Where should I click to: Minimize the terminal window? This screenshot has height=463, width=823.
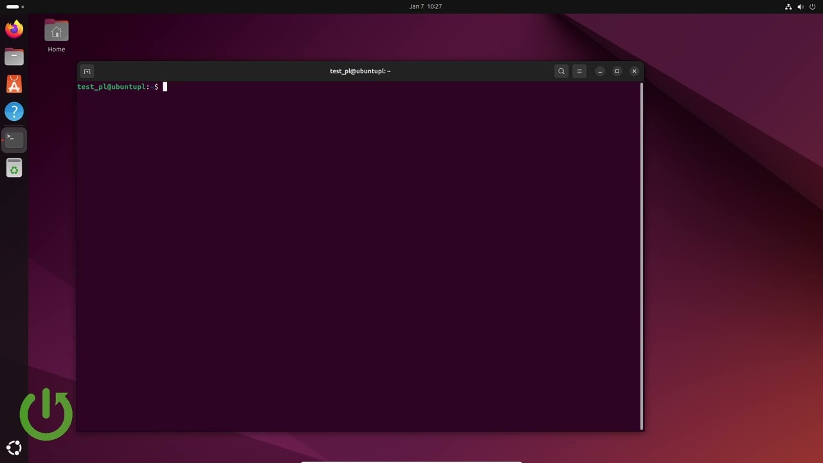pos(600,71)
